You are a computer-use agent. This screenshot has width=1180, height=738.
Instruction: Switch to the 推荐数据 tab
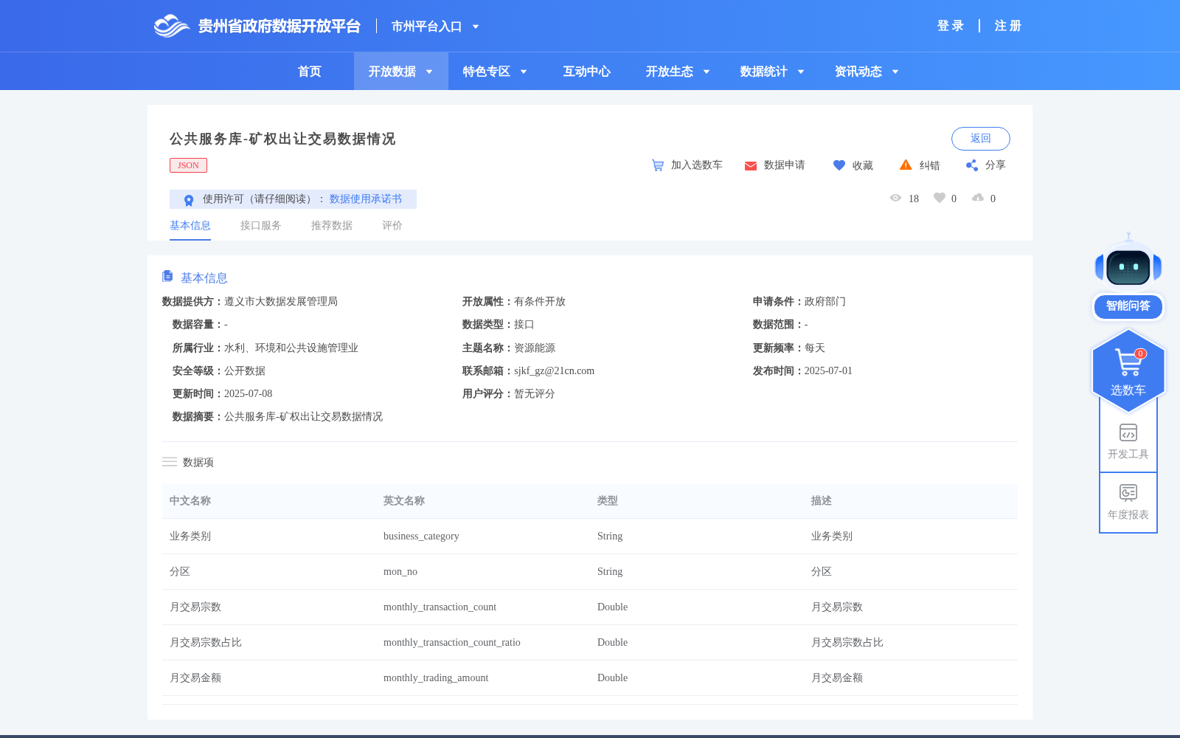[332, 226]
